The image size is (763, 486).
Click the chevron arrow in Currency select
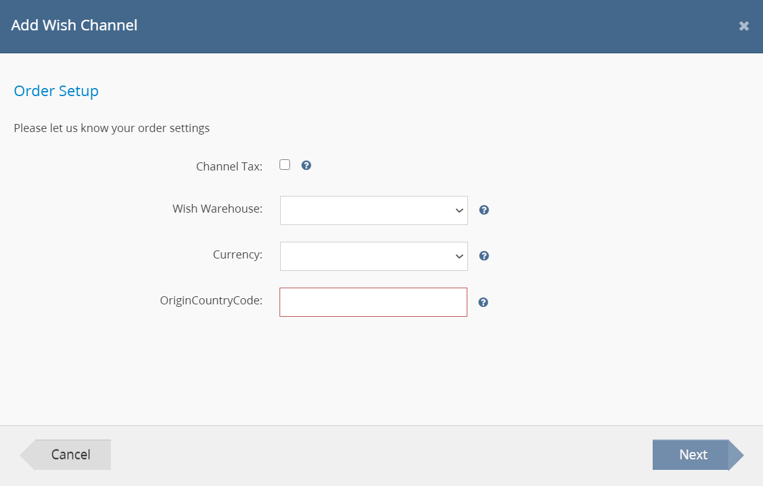[x=459, y=257]
